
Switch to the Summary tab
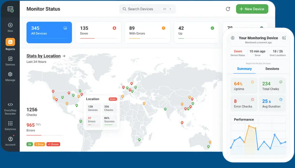click(x=244, y=69)
